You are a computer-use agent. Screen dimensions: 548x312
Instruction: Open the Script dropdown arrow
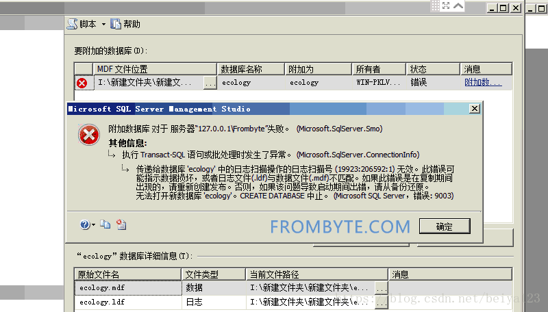pyautogui.click(x=103, y=24)
